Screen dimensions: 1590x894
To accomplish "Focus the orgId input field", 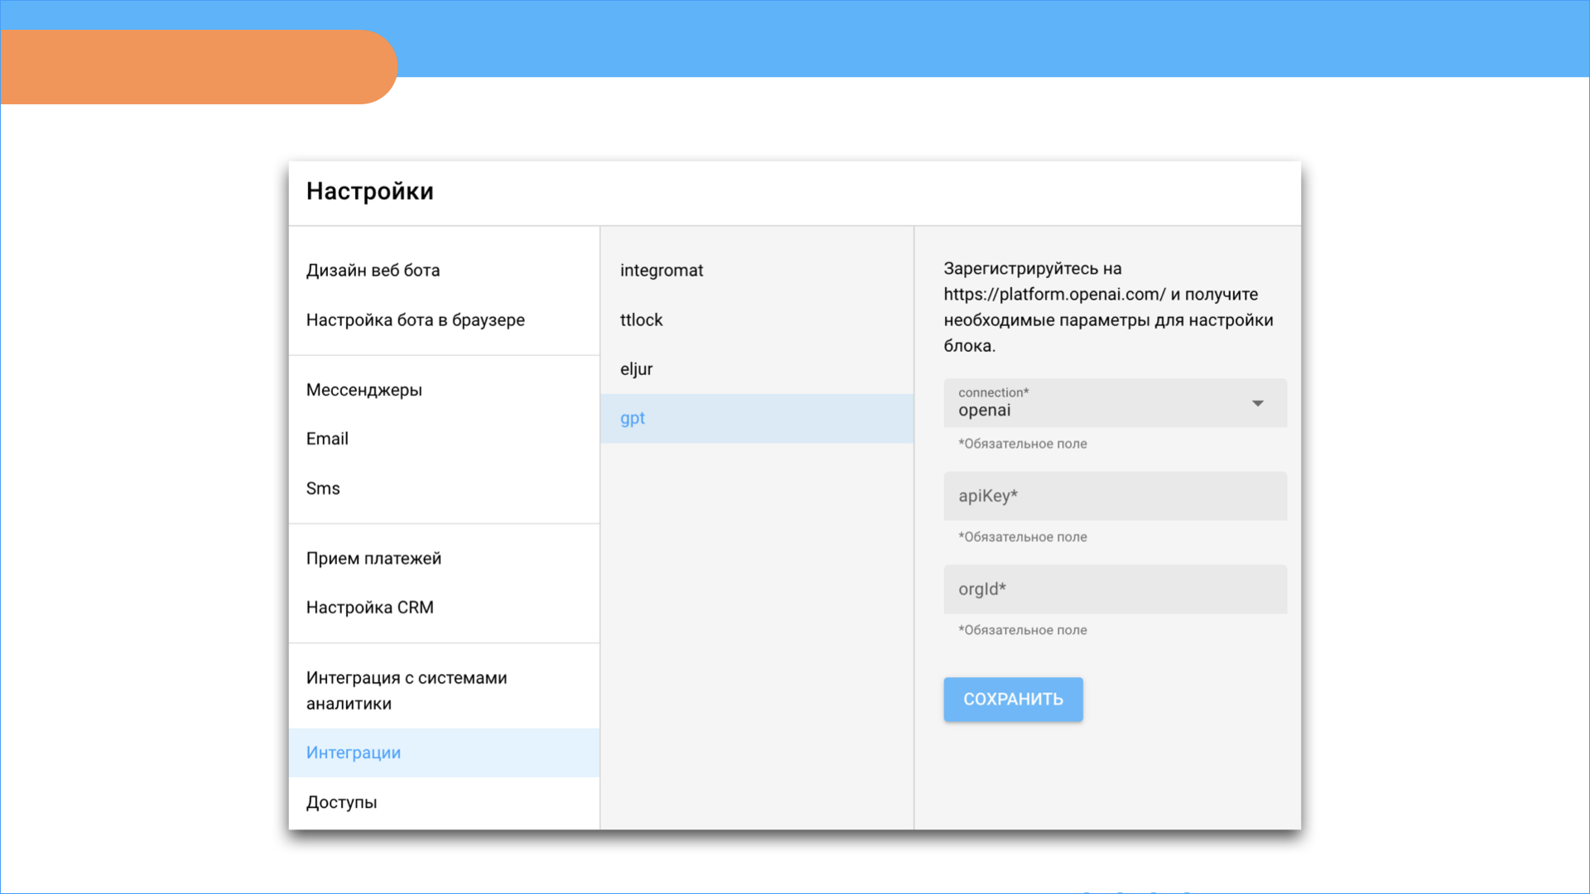I will click(1115, 589).
